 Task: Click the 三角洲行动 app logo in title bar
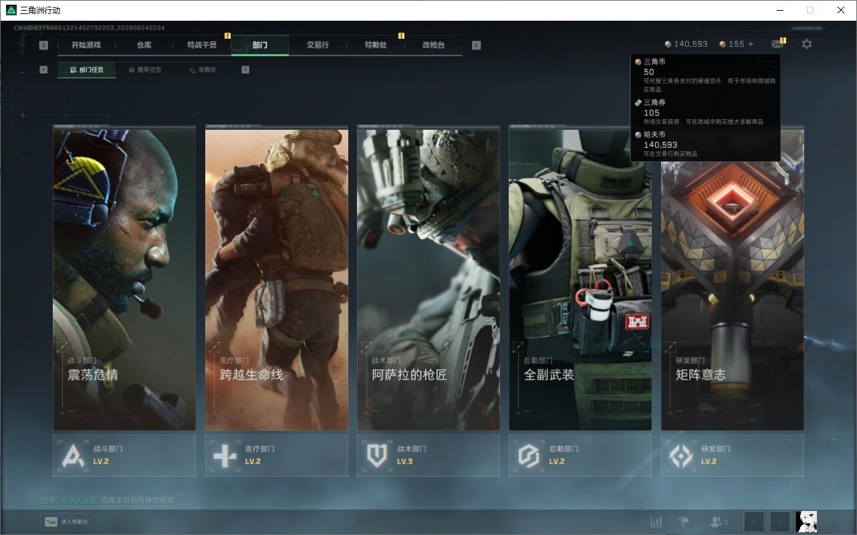click(11, 10)
